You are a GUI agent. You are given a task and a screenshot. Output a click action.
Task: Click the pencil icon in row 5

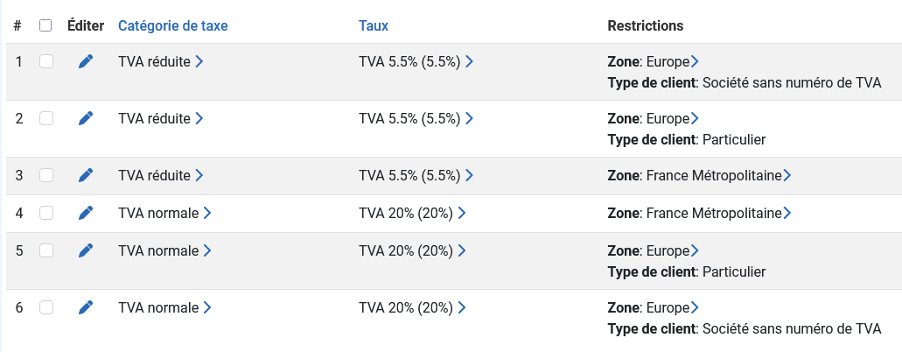click(85, 250)
